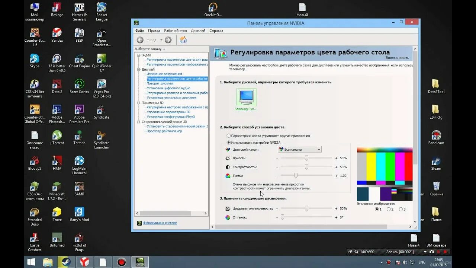Open the Справка menu
The image size is (476, 268).
216,31
